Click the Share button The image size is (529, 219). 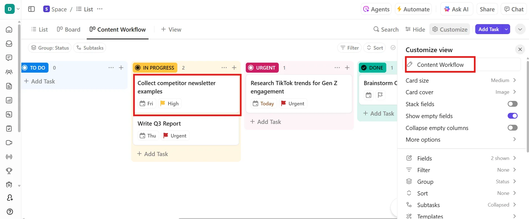click(x=487, y=9)
